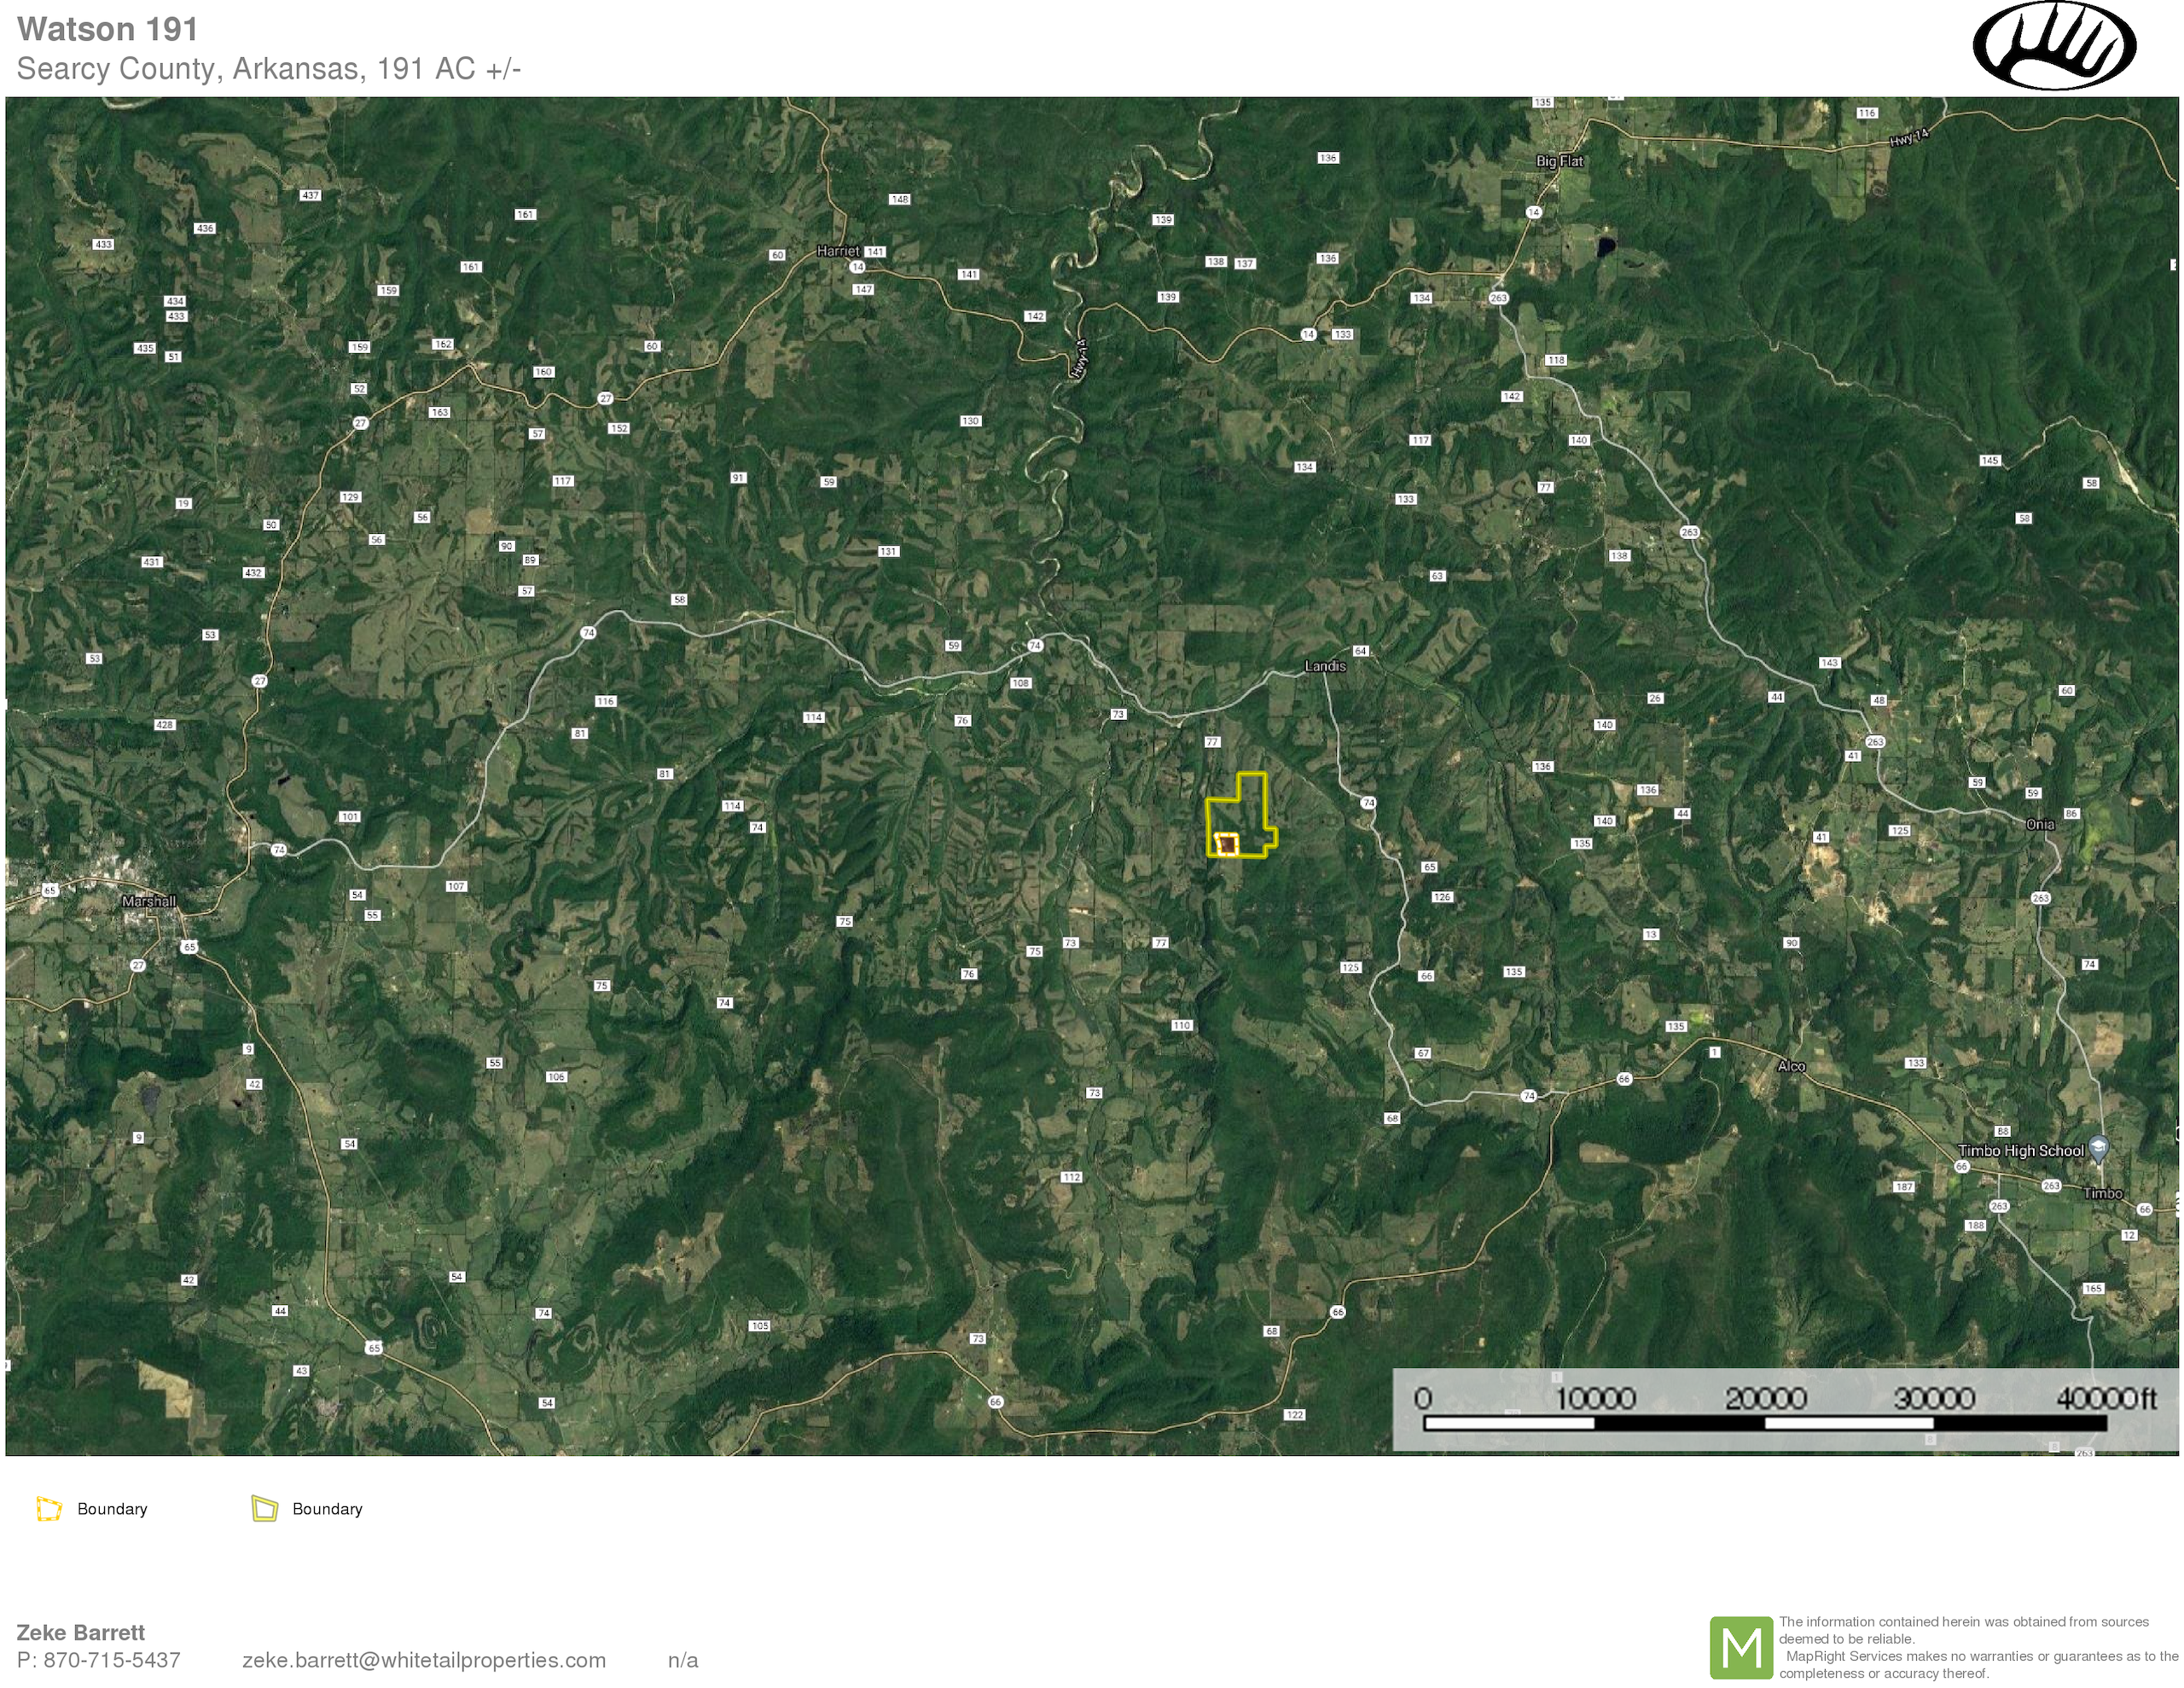Click the email zeke.barrett@whitetailproperties.com
2184x1688 pixels.
423,1660
